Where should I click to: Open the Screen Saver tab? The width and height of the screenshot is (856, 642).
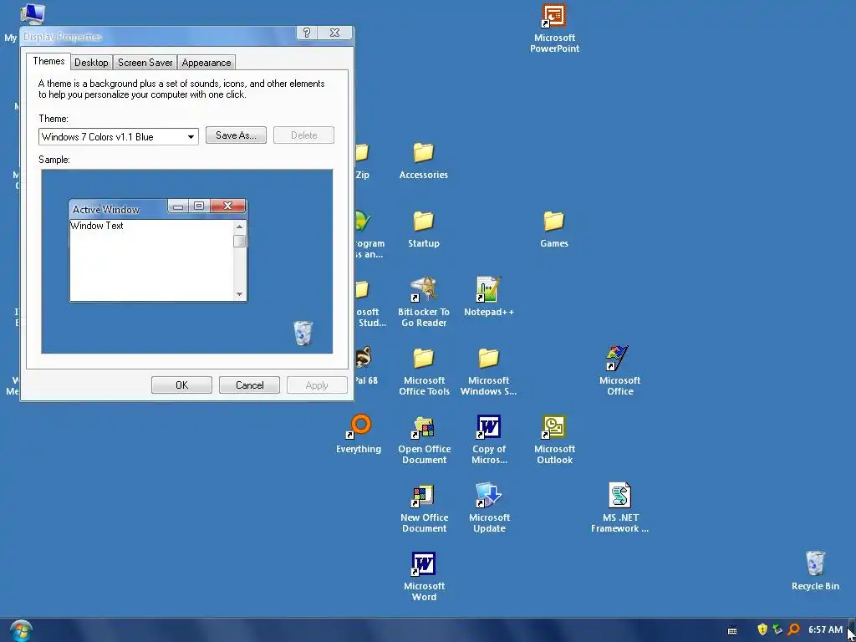pyautogui.click(x=145, y=63)
